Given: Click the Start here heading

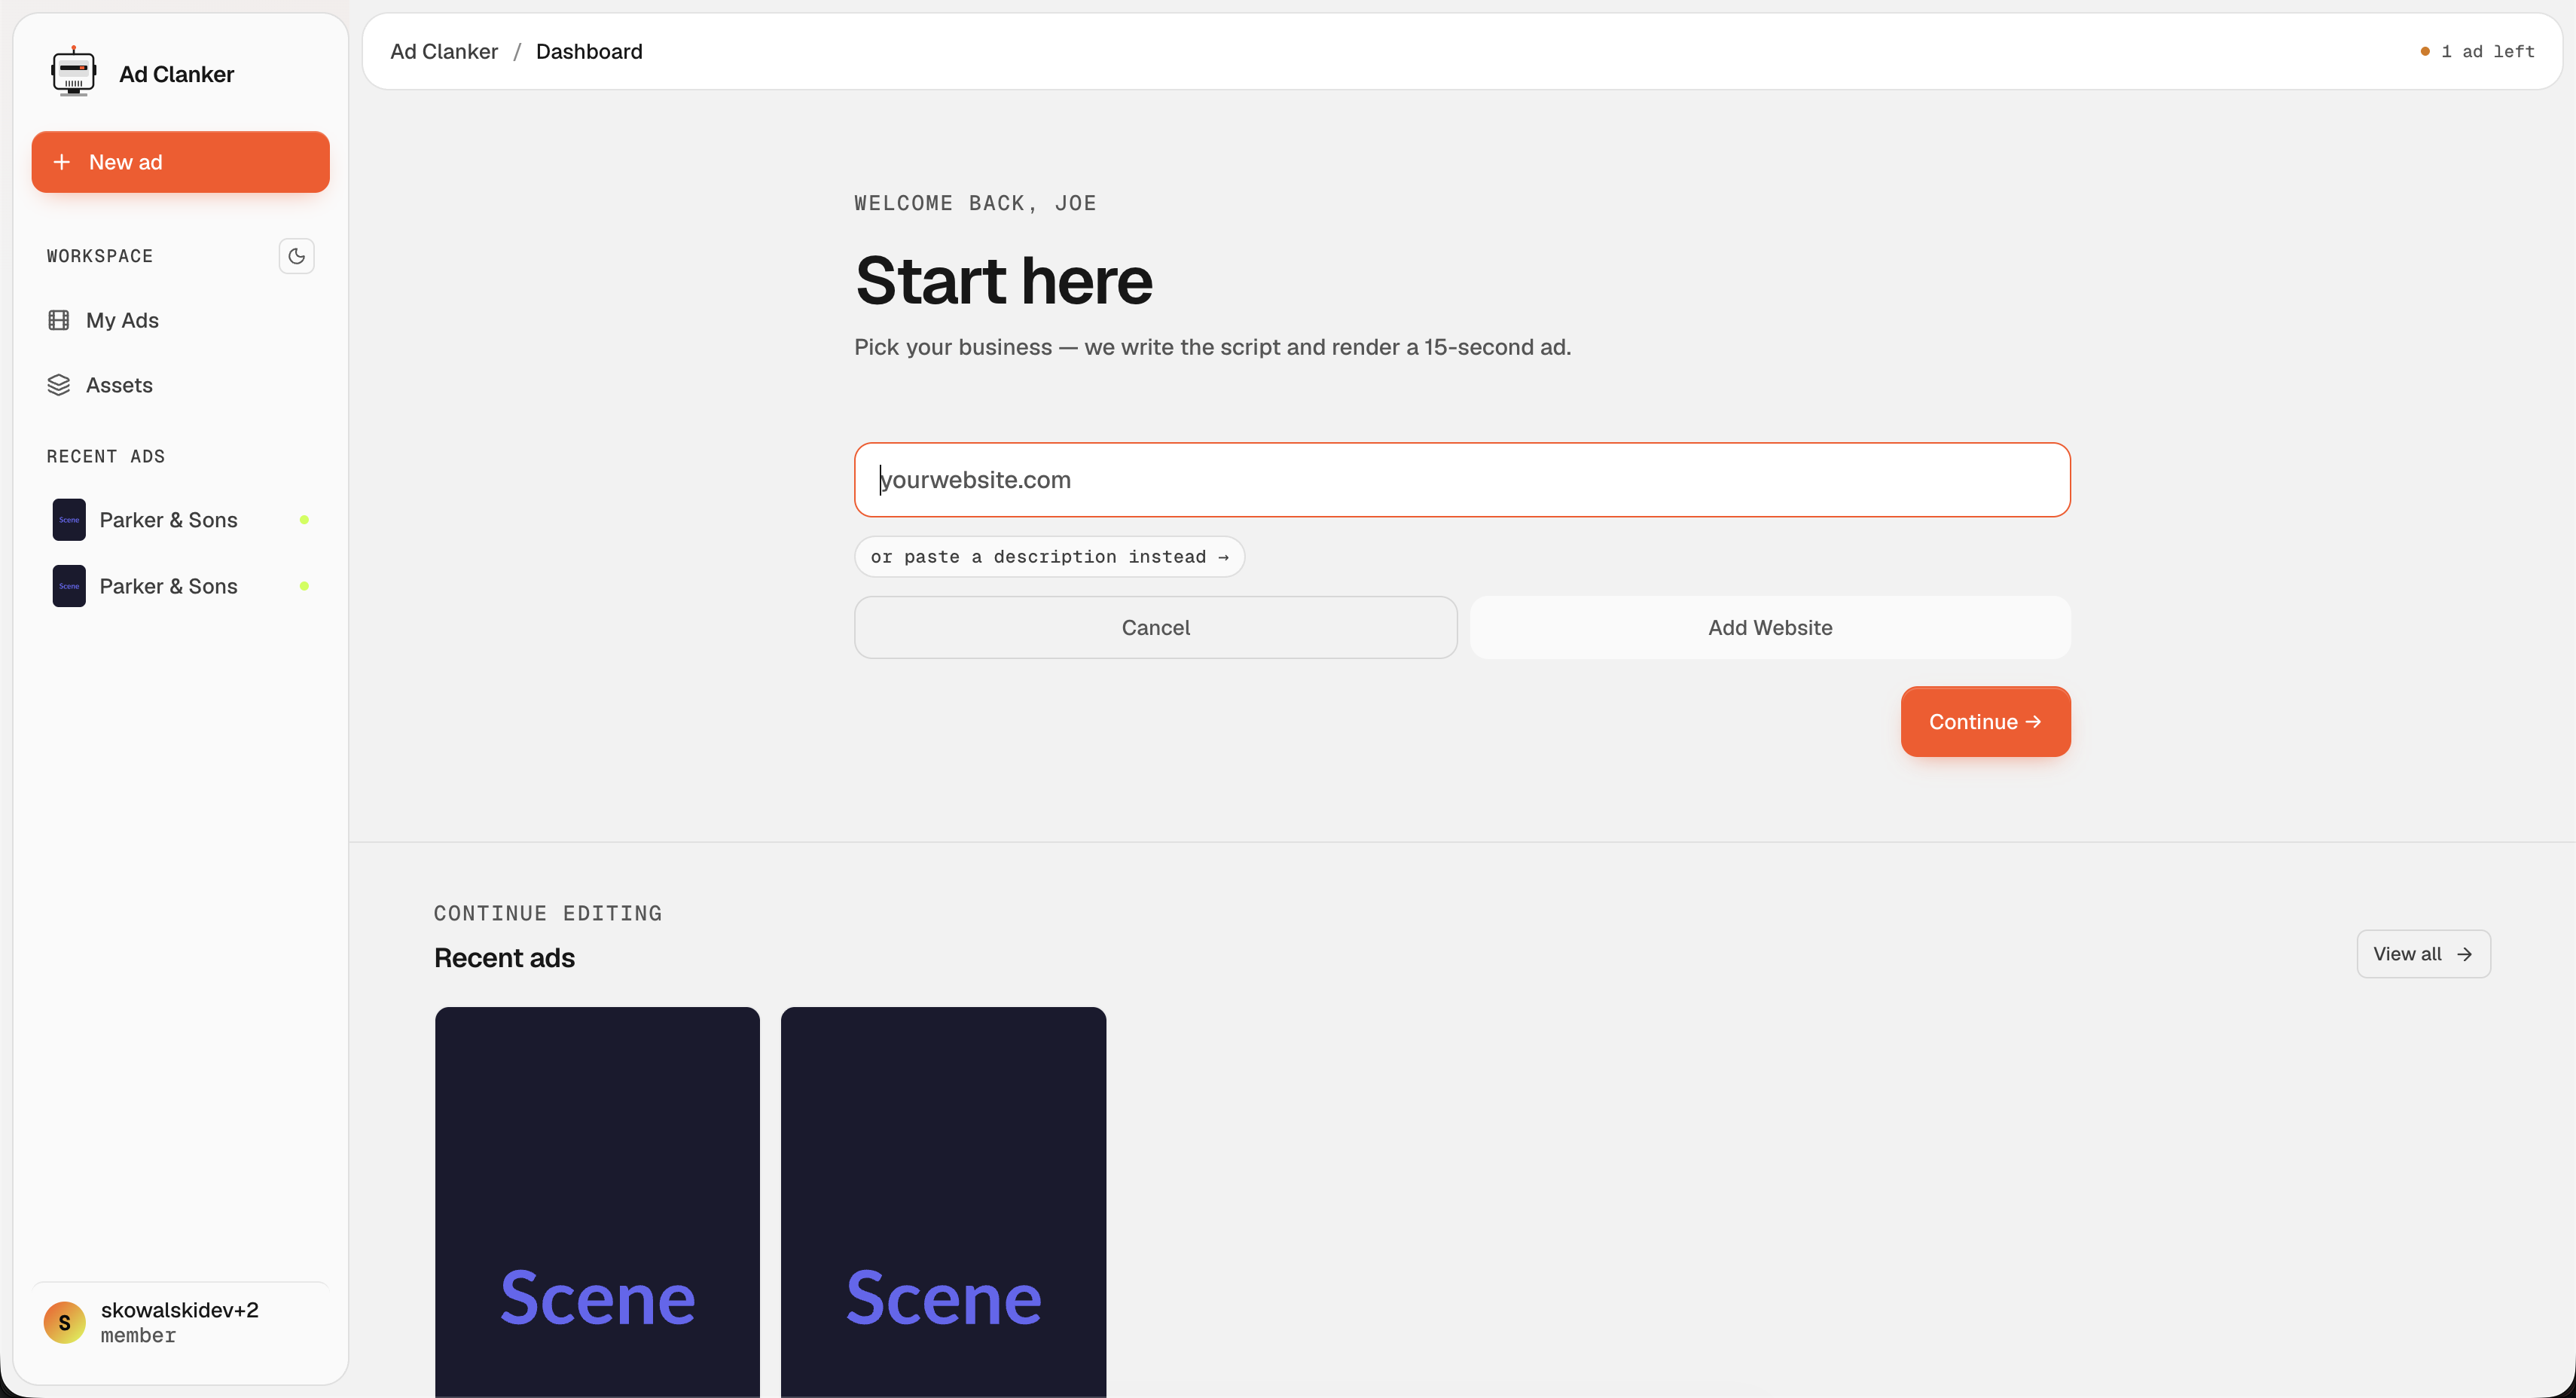Looking at the screenshot, I should pos(1004,280).
